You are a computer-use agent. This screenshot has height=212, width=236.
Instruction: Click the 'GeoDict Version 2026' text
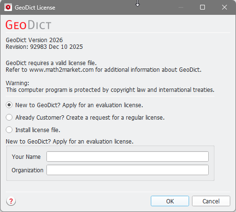pyautogui.click(x=34, y=40)
